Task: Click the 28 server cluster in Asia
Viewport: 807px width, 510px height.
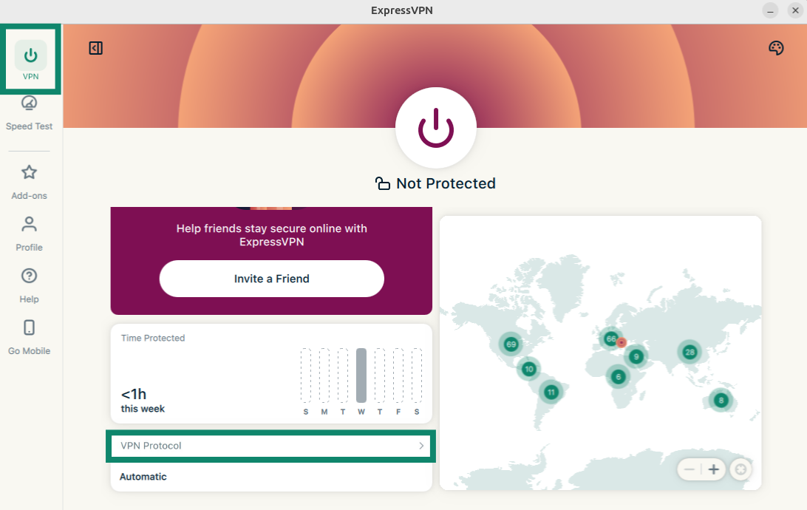Action: click(689, 352)
